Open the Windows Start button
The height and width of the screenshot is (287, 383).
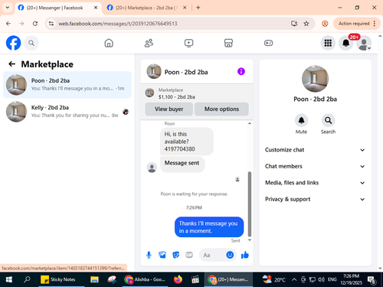coord(9,279)
